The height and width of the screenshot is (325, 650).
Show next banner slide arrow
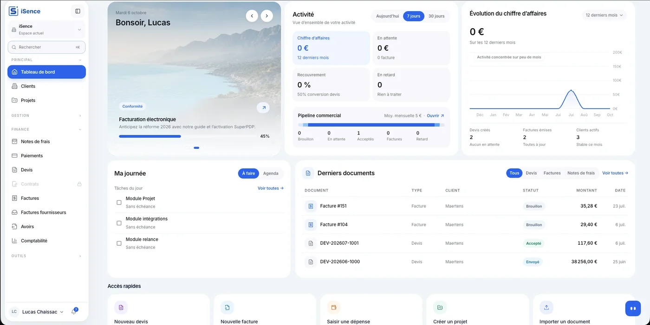266,16
